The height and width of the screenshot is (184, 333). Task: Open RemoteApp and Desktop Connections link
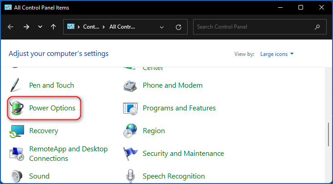tap(69, 154)
